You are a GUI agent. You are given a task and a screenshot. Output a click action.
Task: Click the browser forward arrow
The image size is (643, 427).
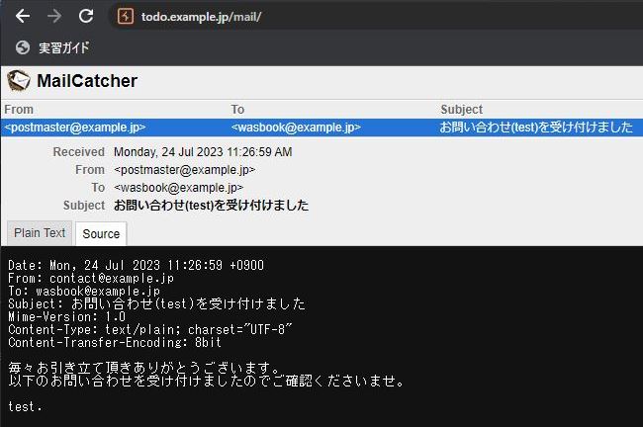coord(54,17)
